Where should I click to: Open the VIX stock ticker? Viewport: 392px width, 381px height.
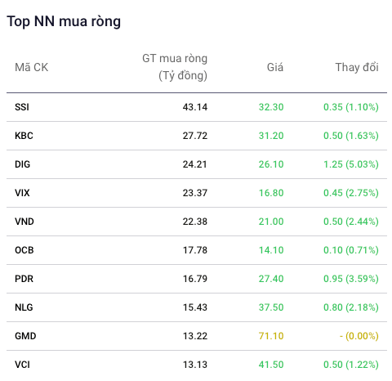pos(22,193)
